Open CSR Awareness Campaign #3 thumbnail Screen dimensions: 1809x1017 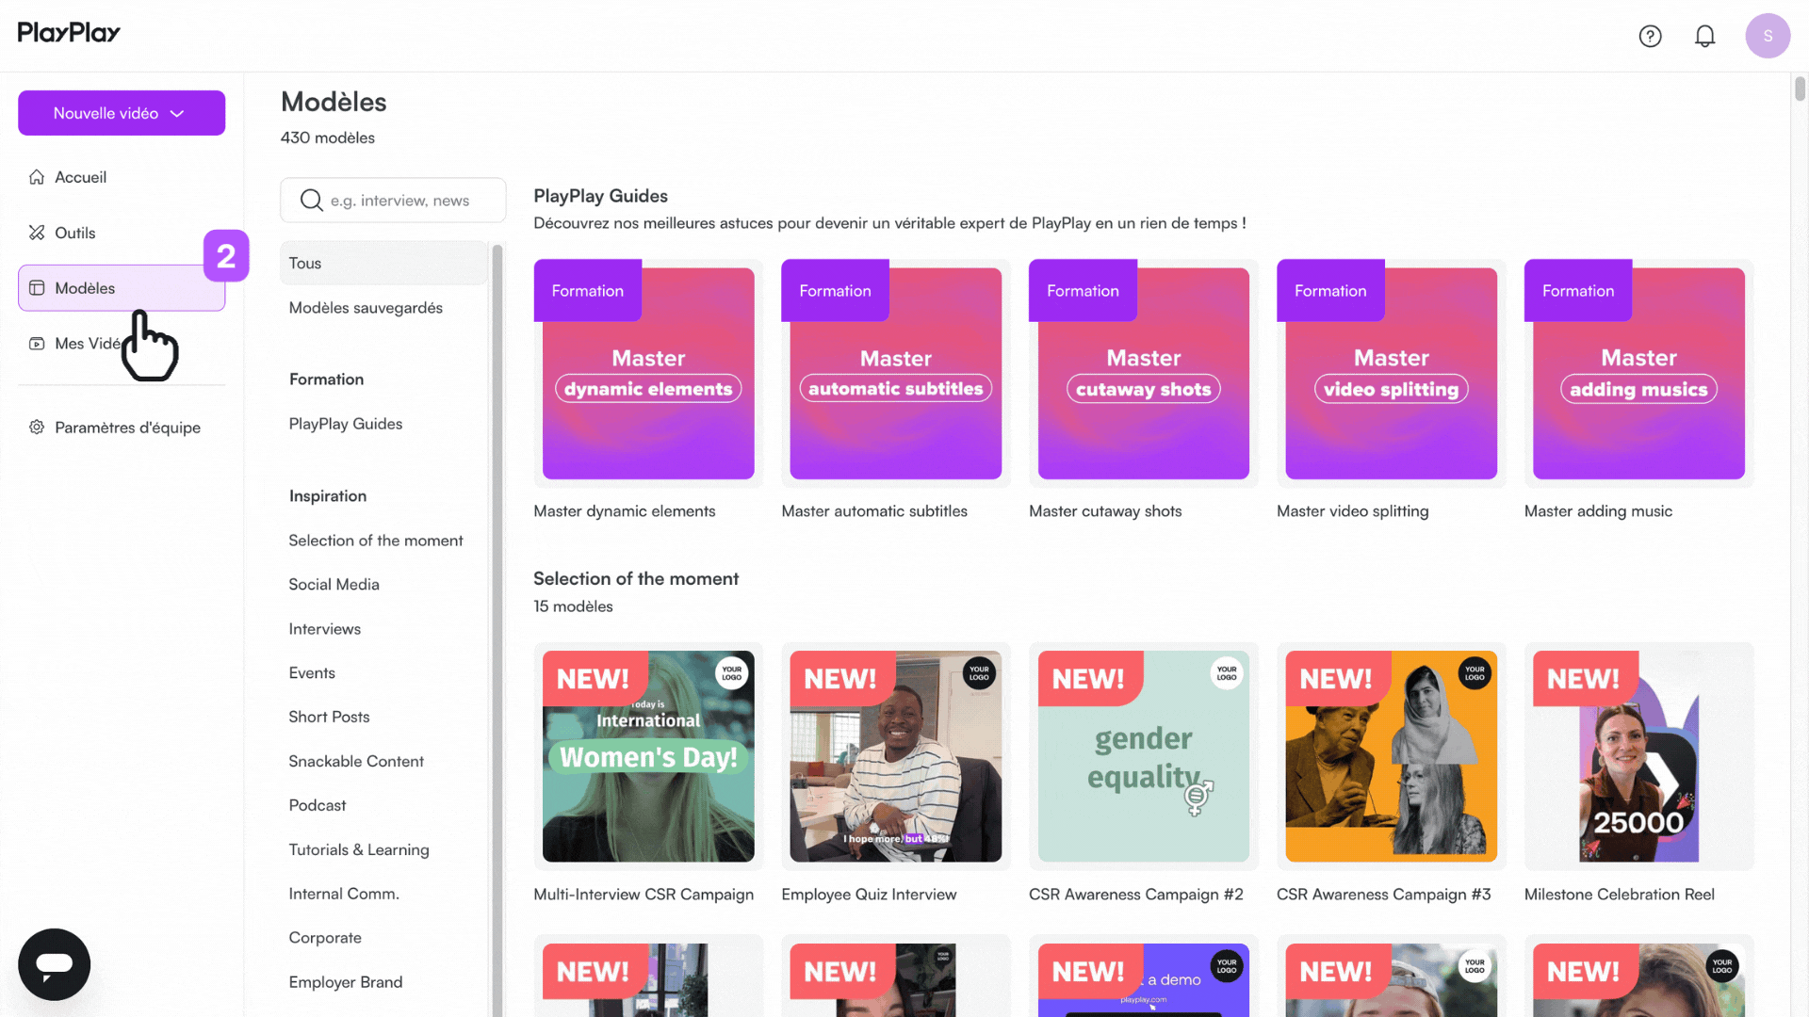point(1392,756)
